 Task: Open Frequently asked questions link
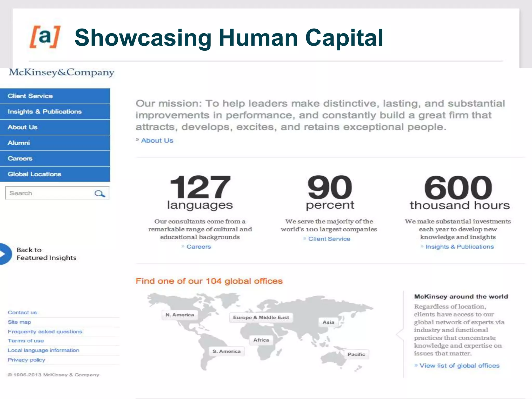tap(45, 331)
